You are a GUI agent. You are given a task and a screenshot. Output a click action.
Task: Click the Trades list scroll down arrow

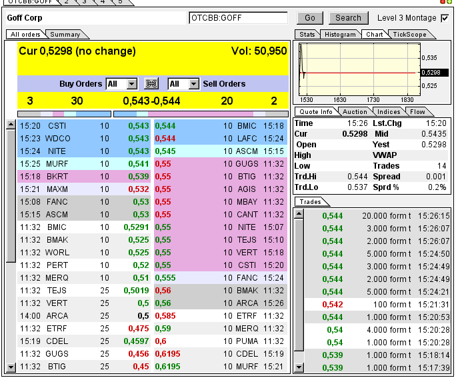click(x=299, y=367)
